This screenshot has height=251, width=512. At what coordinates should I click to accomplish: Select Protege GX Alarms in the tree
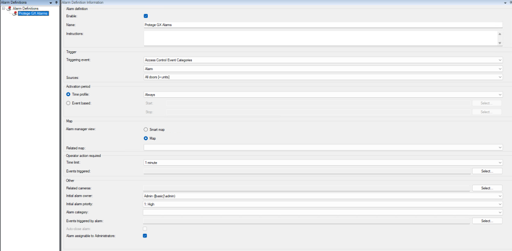pos(34,14)
